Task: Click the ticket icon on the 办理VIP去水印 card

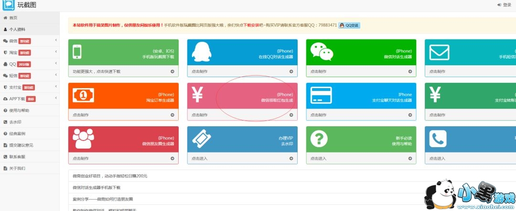Action: click(202, 139)
